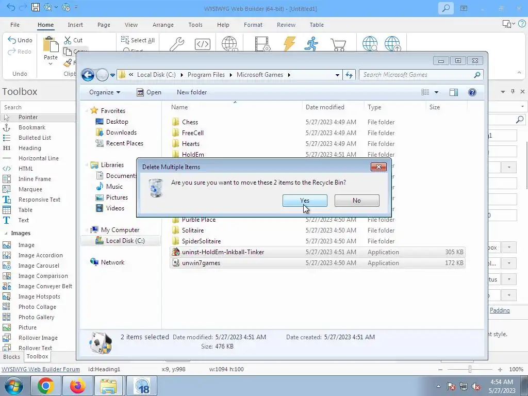Click Cut in the ribbon
Viewport: 528px width, 396px height.
coord(73,40)
